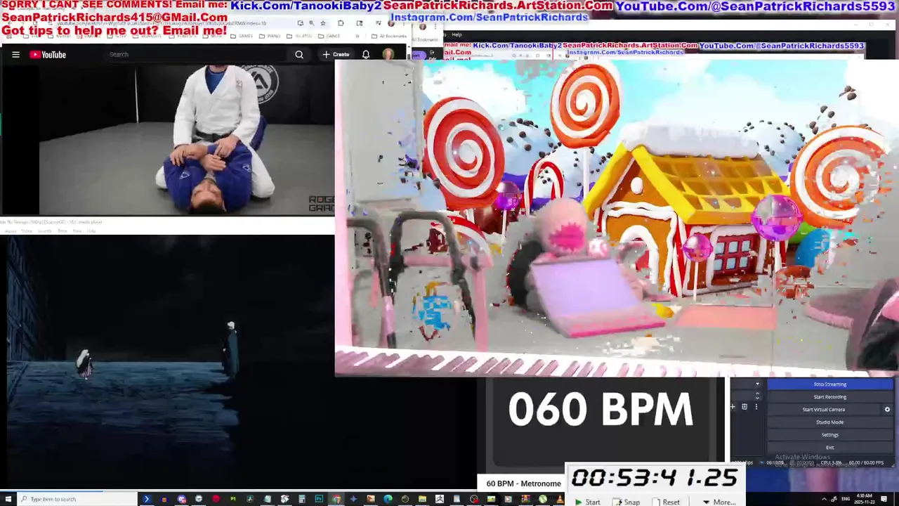Click the browser zoom magnifier icon
Viewport: 899px width, 506px height.
[311, 22]
